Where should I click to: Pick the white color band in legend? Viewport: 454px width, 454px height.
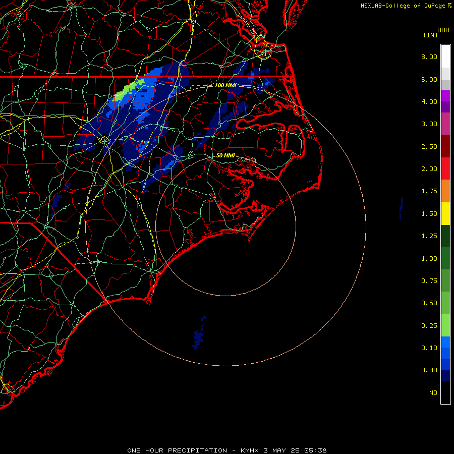pos(445,56)
